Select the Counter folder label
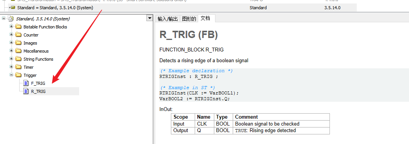 31,35
